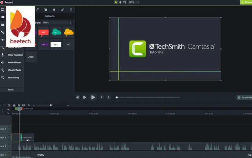Open the blur callout tab

(54, 9)
